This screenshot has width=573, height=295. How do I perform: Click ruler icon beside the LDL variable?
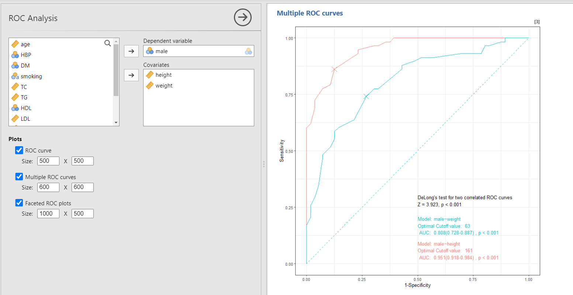(x=15, y=119)
